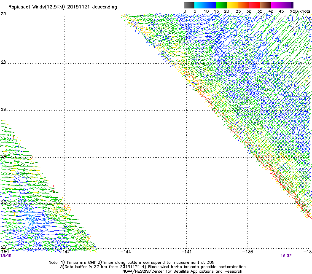Screen dimensions: 312x274
Task: Click the longitude label '-150'
Action: pos(4,252)
